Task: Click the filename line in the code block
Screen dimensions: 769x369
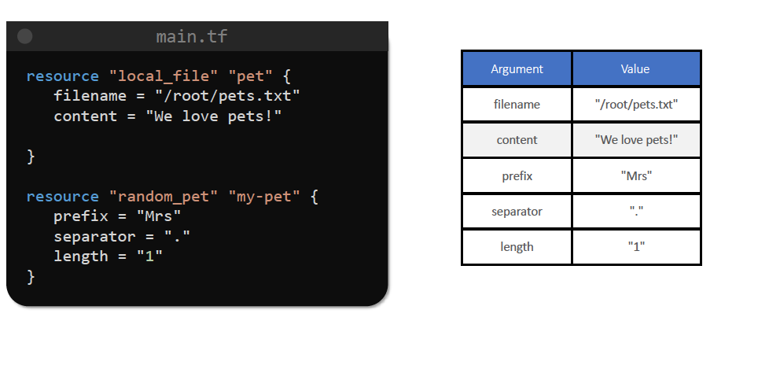Action: [x=177, y=96]
